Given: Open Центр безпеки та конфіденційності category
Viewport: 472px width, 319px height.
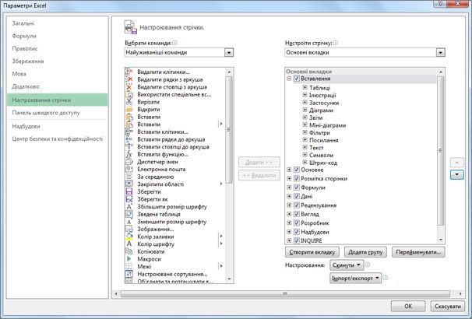Looking at the screenshot, I should [57, 139].
